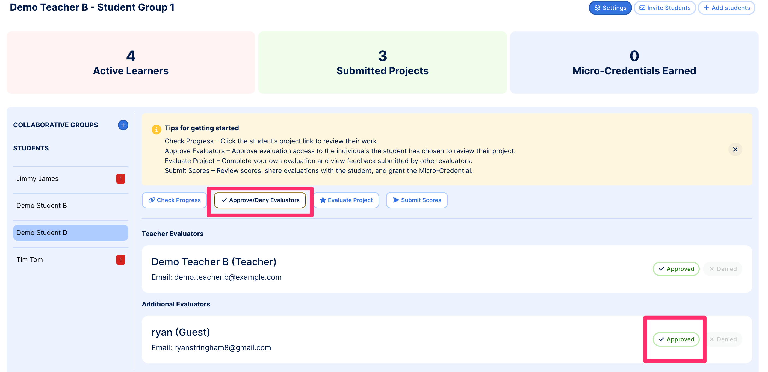Set Demo Teacher B as Denied
768x372 pixels.
[722, 269]
